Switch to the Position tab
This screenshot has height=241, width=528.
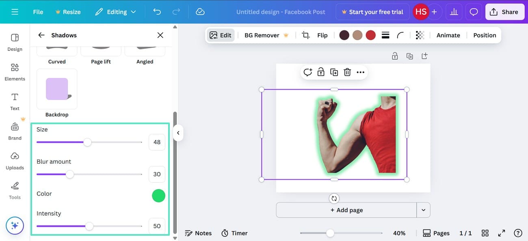pyautogui.click(x=484, y=35)
